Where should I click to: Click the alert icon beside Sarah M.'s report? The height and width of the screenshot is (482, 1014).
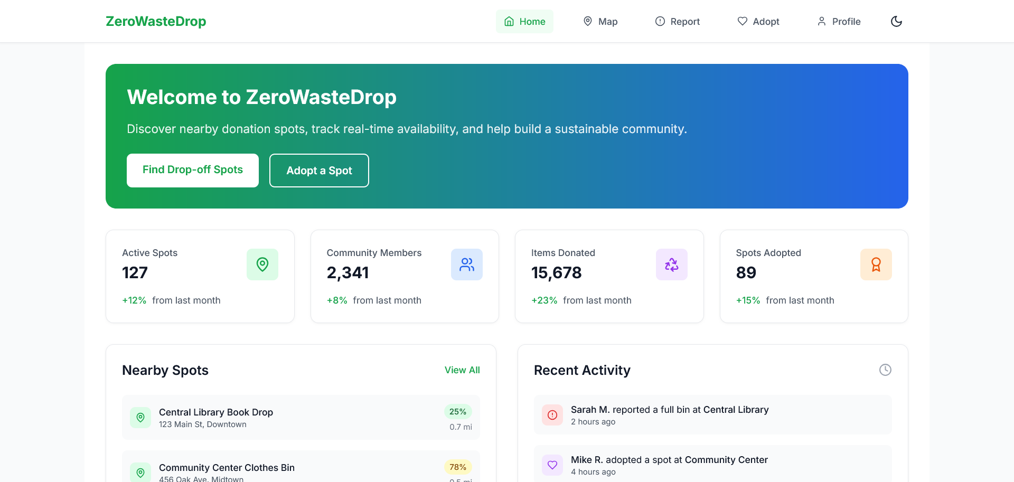(x=552, y=415)
